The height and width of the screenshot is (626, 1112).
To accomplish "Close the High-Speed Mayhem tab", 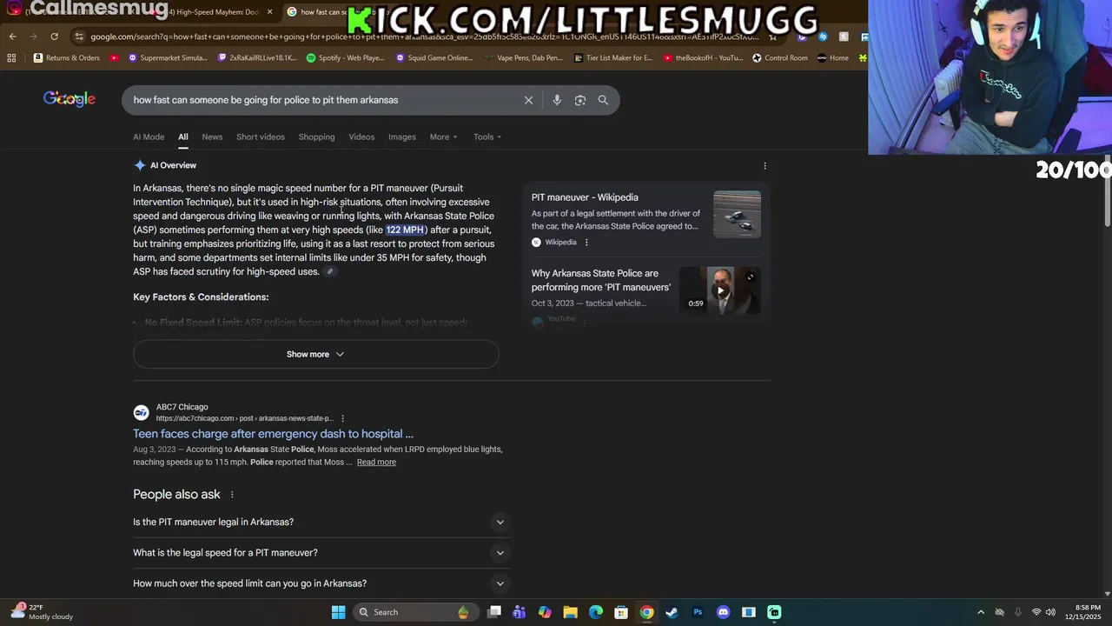I will pos(269,12).
